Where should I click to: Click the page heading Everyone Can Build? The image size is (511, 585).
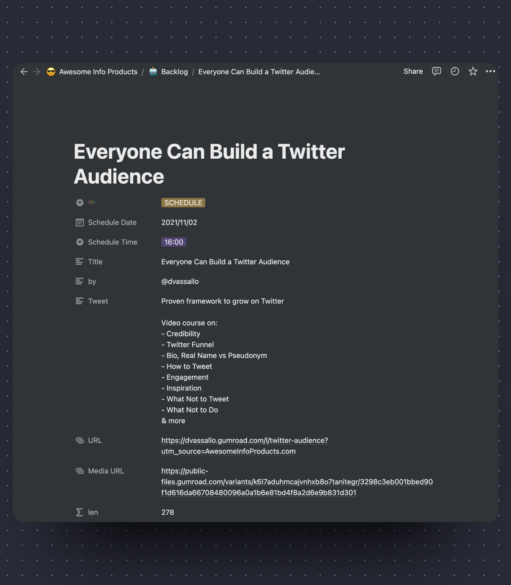[209, 164]
